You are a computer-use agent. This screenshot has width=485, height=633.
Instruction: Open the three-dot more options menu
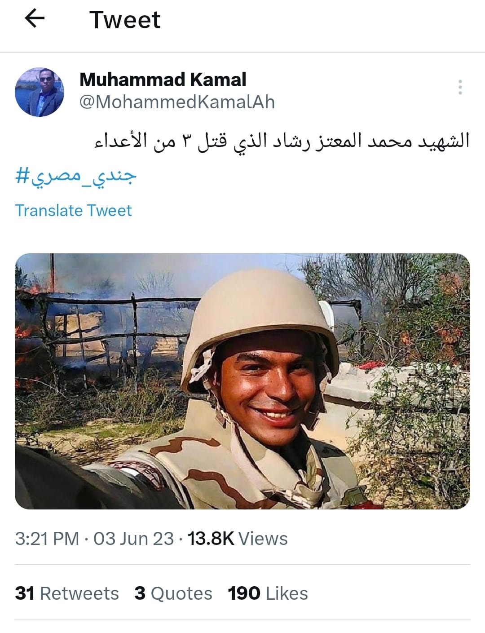[x=460, y=87]
